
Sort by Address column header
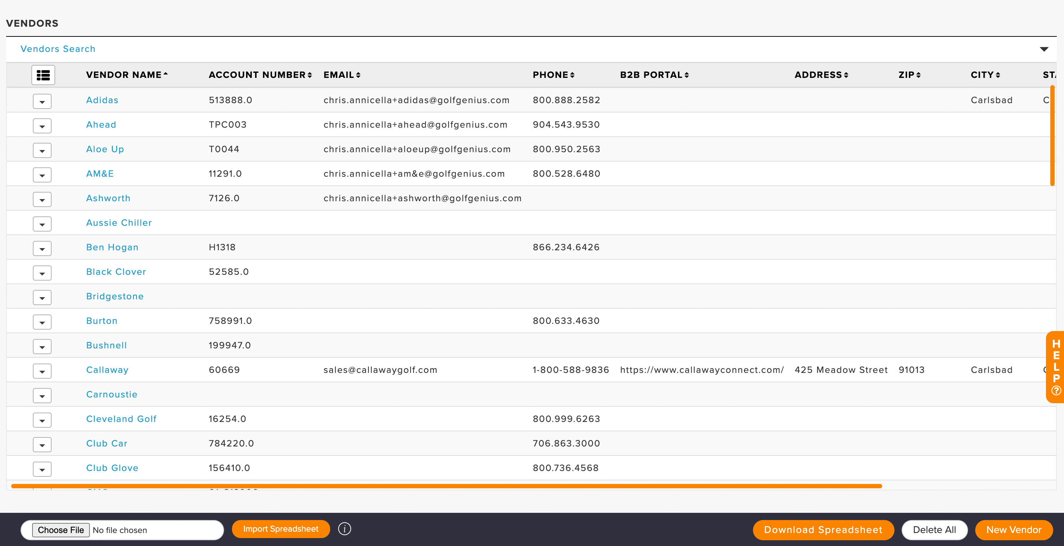tap(821, 75)
